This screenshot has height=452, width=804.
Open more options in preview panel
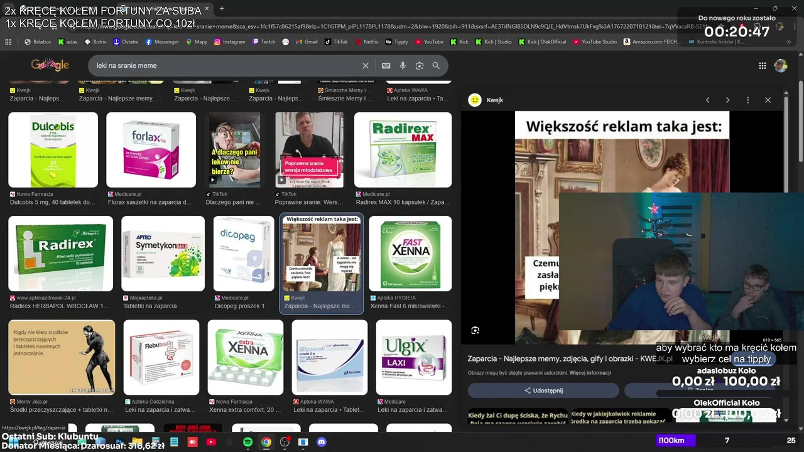(747, 100)
